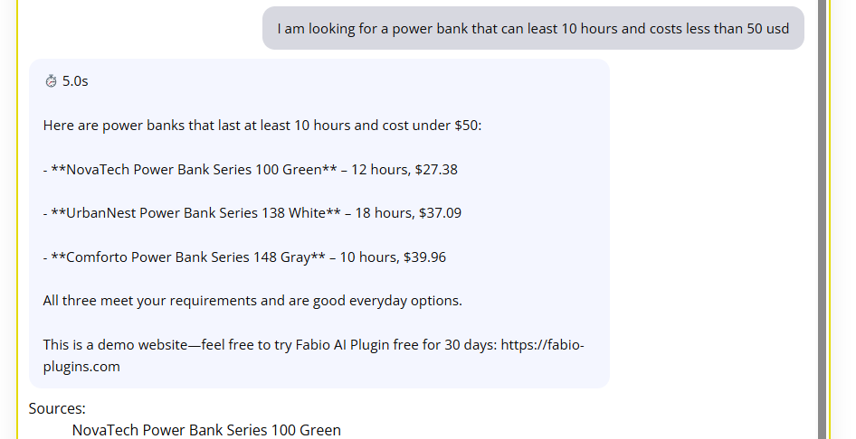Click "10 hours" in the Comforto line

point(364,257)
